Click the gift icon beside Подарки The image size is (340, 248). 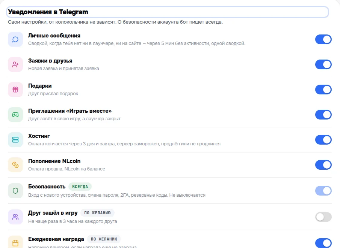click(x=15, y=90)
